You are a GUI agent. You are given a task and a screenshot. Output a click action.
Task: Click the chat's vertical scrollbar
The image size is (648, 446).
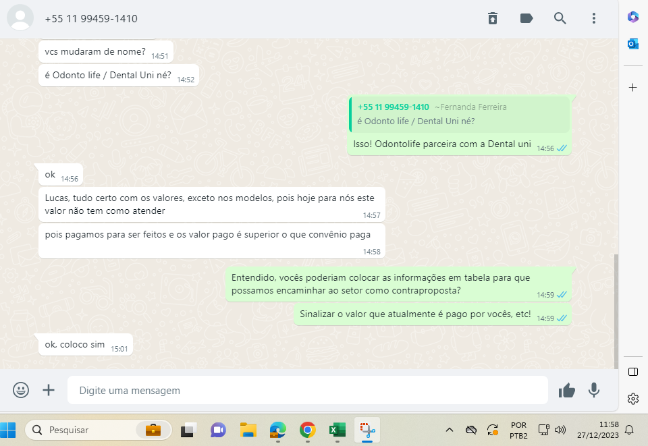click(x=616, y=310)
